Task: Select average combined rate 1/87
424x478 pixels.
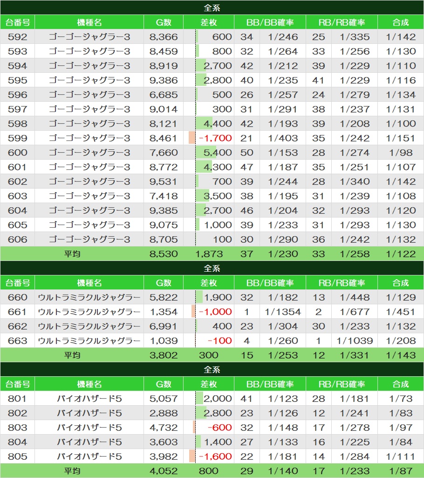Action: [401, 471]
